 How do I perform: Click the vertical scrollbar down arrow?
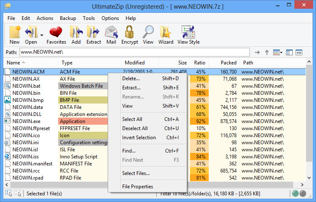tap(309, 178)
